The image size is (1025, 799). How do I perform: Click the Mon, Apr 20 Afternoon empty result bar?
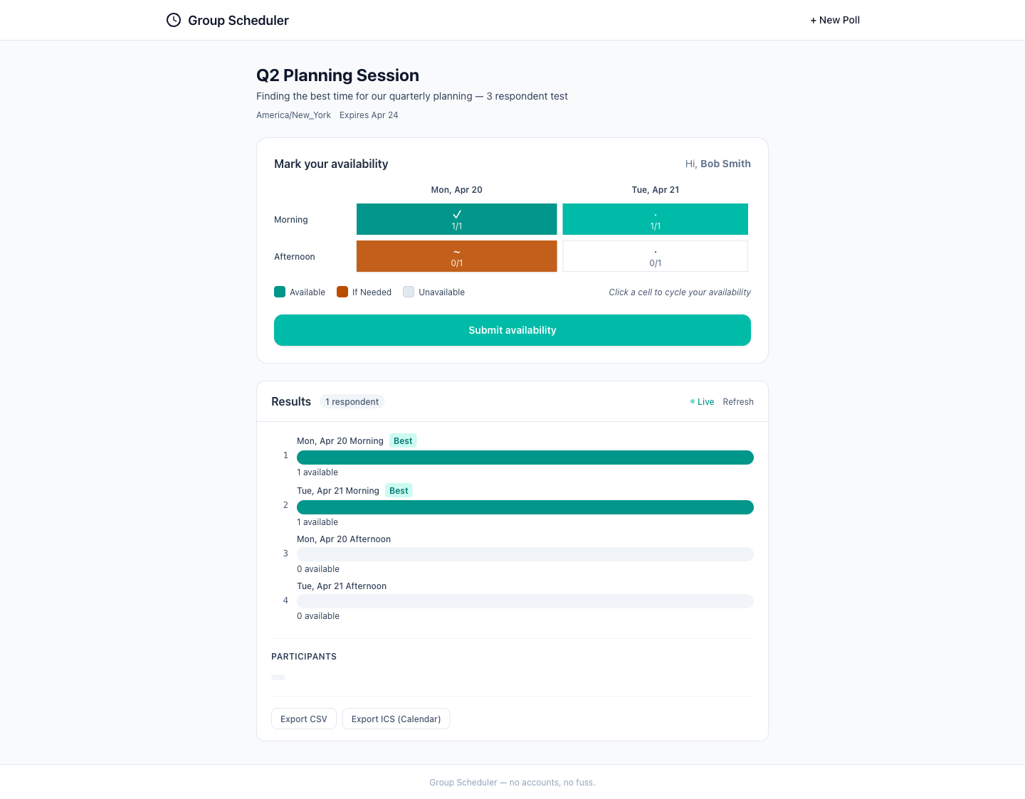525,554
